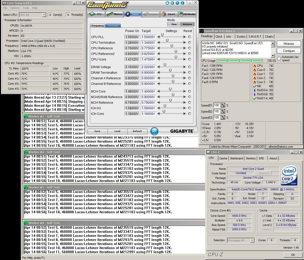Select the Reset radio for CPU Reference
Viewport: 304px width, 260px height.
pos(190,48)
